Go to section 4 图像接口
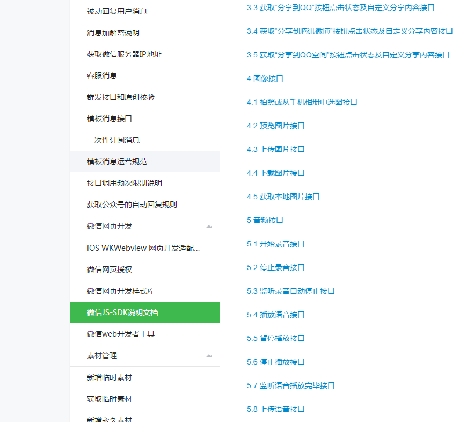This screenshot has height=422, width=474. [x=265, y=78]
